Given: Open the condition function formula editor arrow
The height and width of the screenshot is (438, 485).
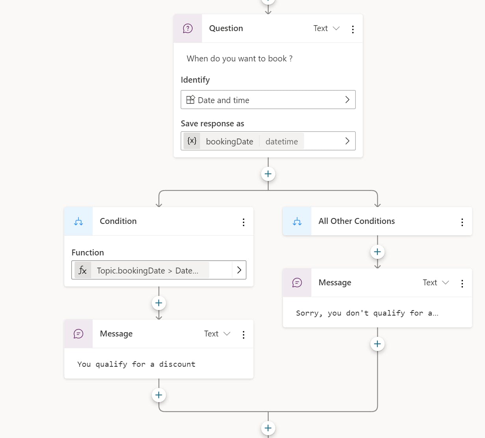Looking at the screenshot, I should click(x=239, y=270).
